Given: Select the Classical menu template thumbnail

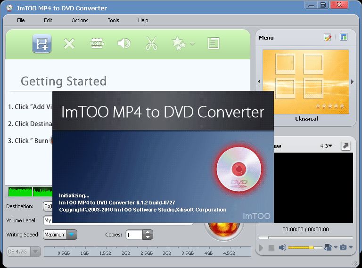Looking at the screenshot, I should [305, 82].
